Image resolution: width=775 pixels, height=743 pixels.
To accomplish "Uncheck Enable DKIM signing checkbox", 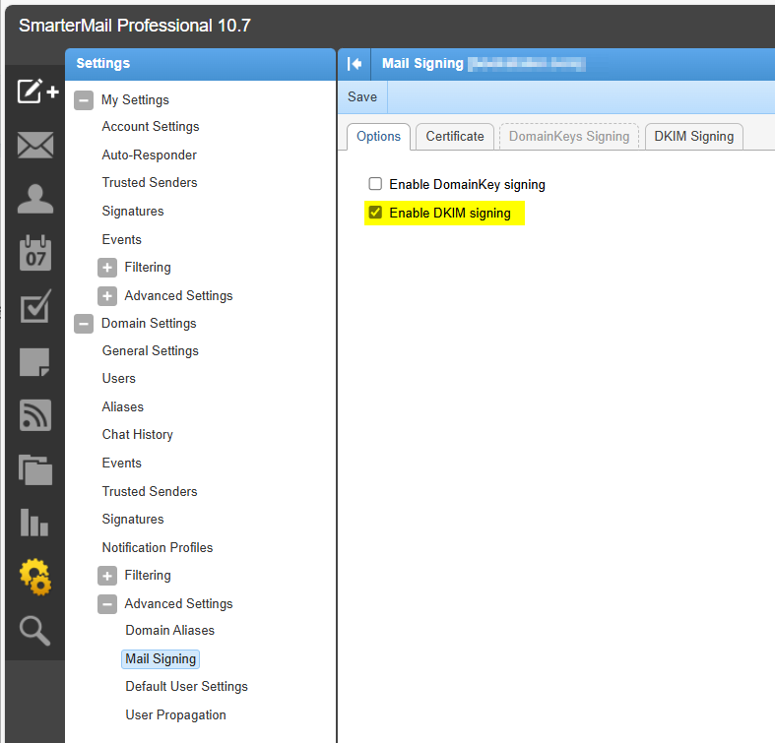I will tap(375, 213).
